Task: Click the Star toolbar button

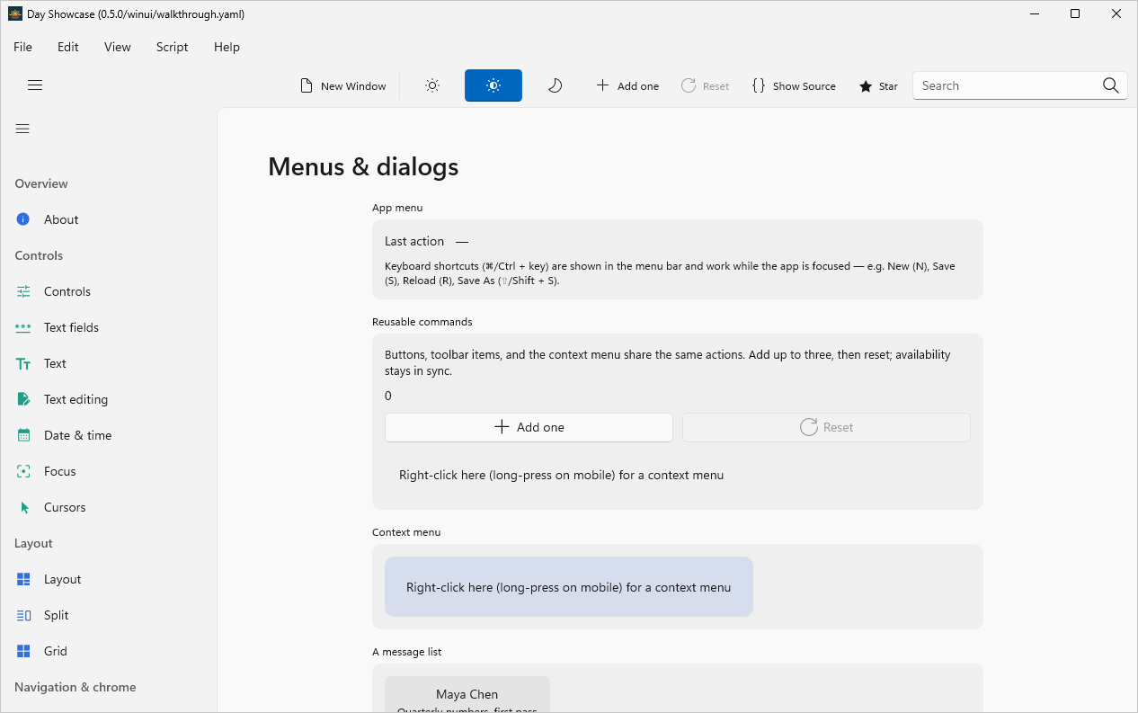Action: click(878, 86)
